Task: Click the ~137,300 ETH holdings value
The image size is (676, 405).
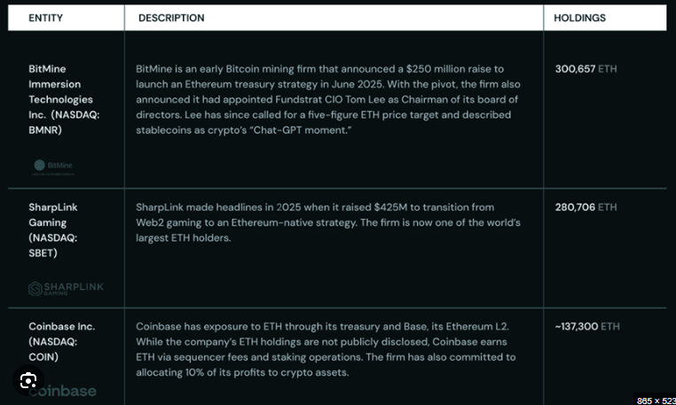Action: pos(587,327)
